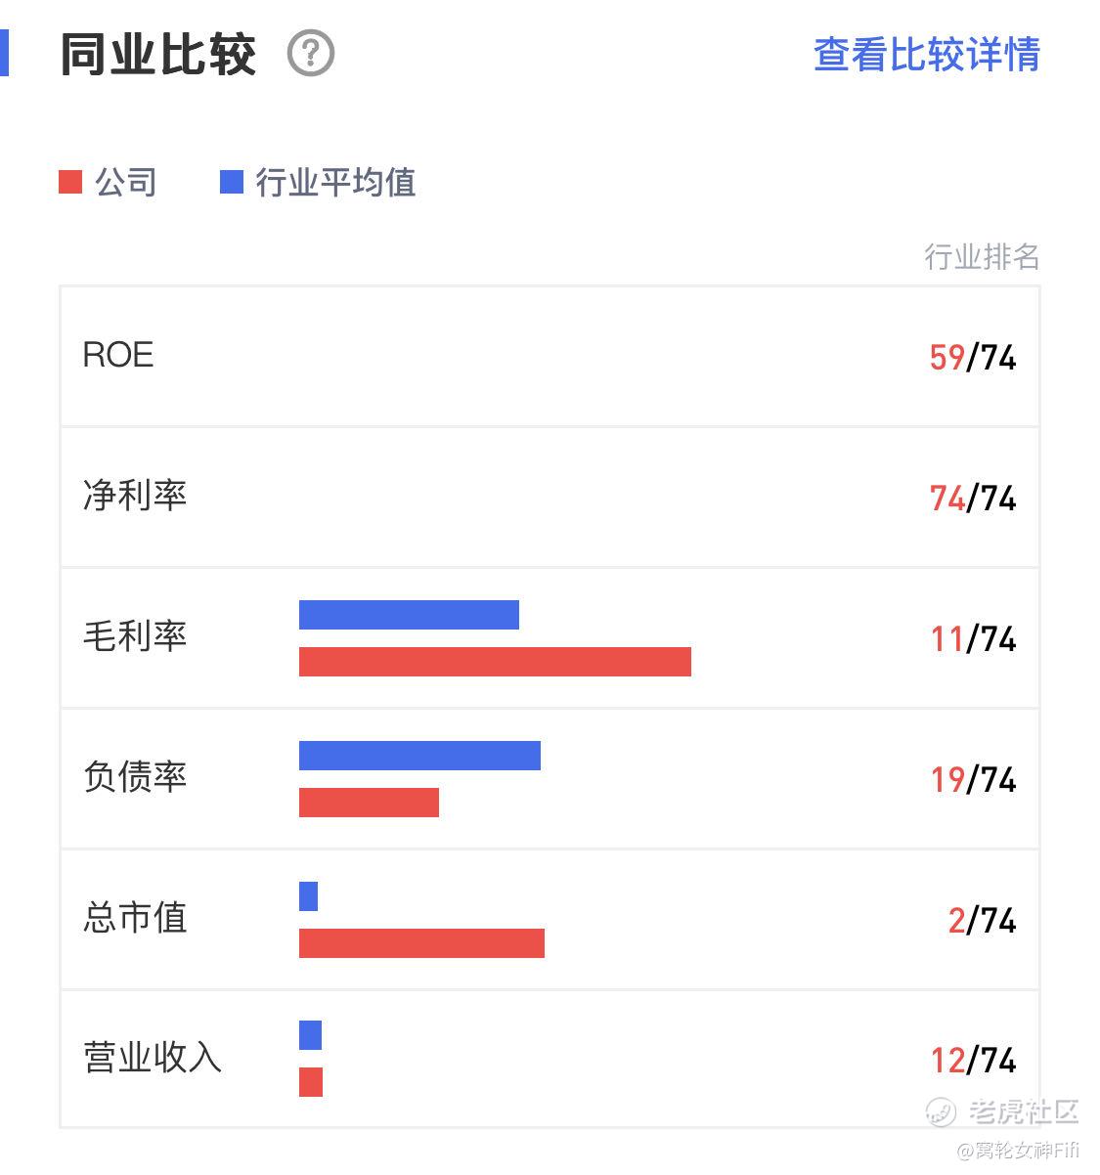
Task: Click the 行业排名 column header
Action: [x=981, y=257]
